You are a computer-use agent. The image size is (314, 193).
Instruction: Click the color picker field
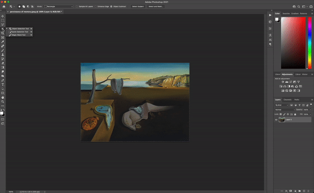click(x=293, y=42)
